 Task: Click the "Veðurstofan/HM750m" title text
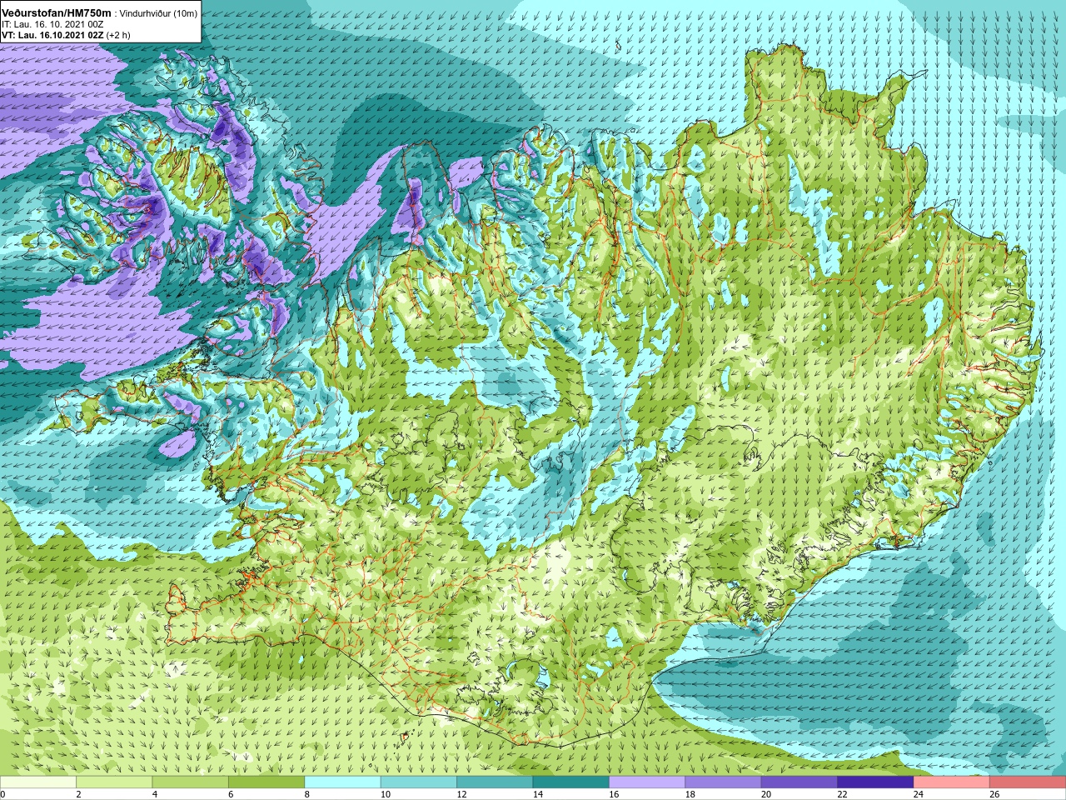(x=57, y=12)
